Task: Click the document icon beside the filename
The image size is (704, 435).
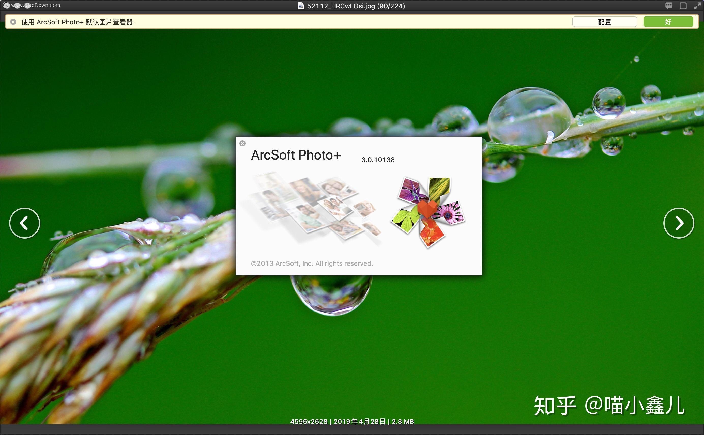Action: (301, 6)
